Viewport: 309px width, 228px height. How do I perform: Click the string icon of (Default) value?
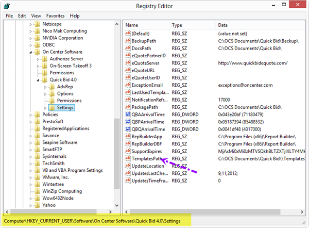[x=128, y=34]
